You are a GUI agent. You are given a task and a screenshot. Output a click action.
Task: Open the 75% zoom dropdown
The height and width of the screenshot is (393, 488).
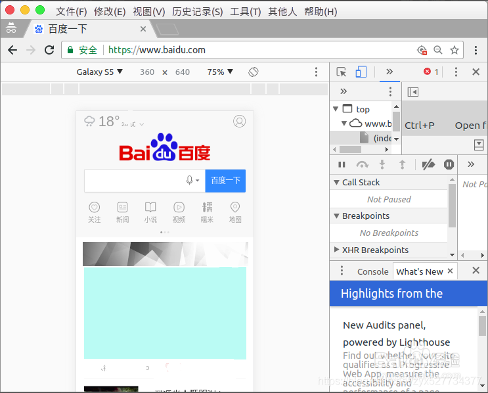220,72
